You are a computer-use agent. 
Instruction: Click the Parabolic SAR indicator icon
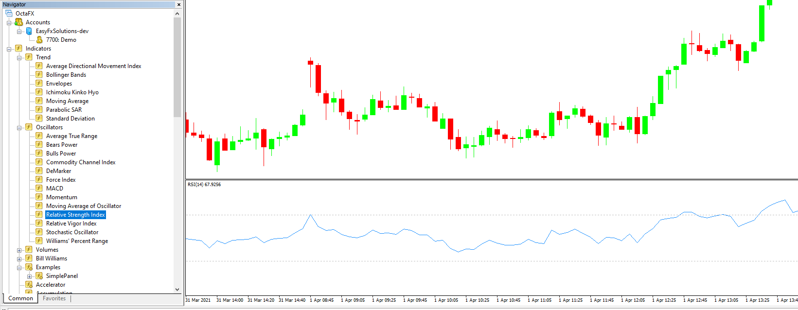(x=39, y=110)
